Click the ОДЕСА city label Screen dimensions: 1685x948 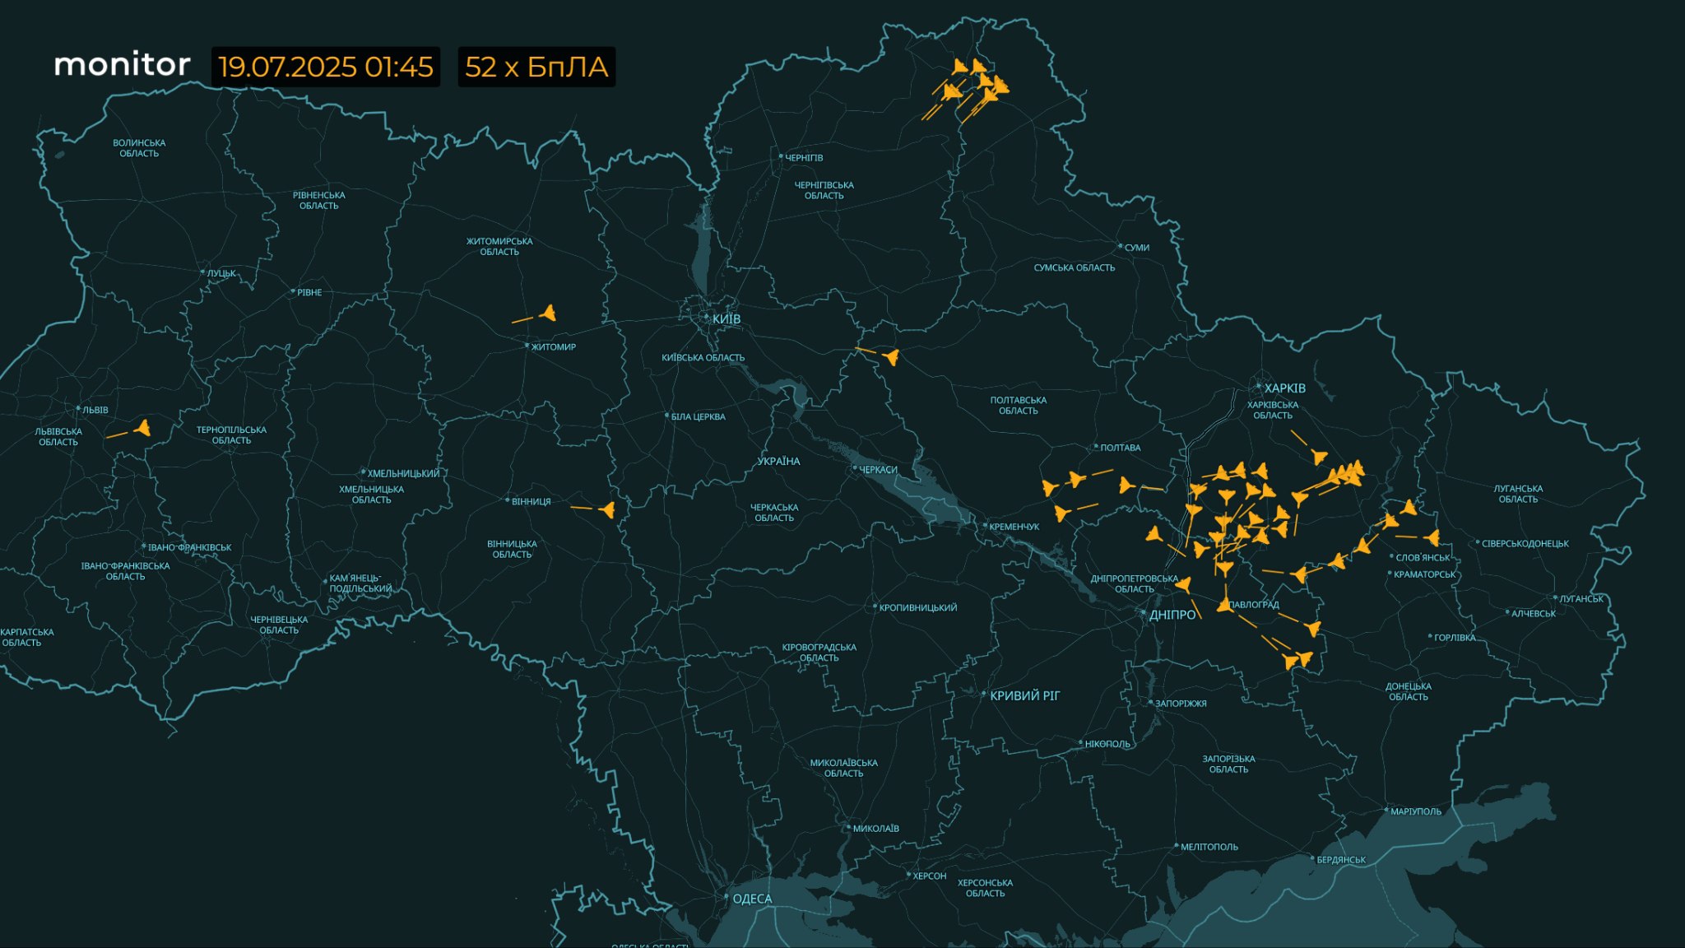tap(751, 899)
